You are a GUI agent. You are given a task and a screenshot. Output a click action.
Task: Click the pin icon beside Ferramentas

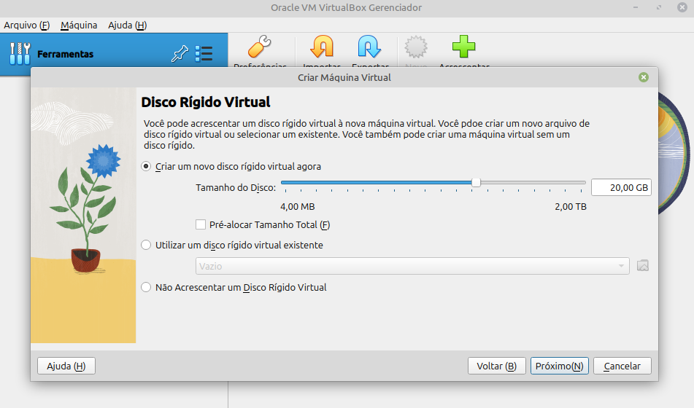(x=179, y=54)
